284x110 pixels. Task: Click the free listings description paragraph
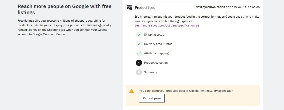click(64, 28)
